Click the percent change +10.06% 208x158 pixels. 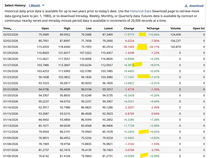point(154,35)
